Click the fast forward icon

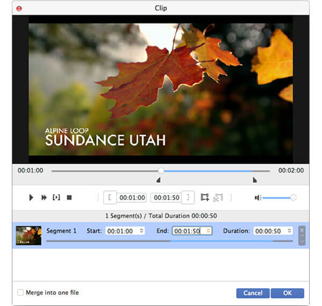point(44,197)
